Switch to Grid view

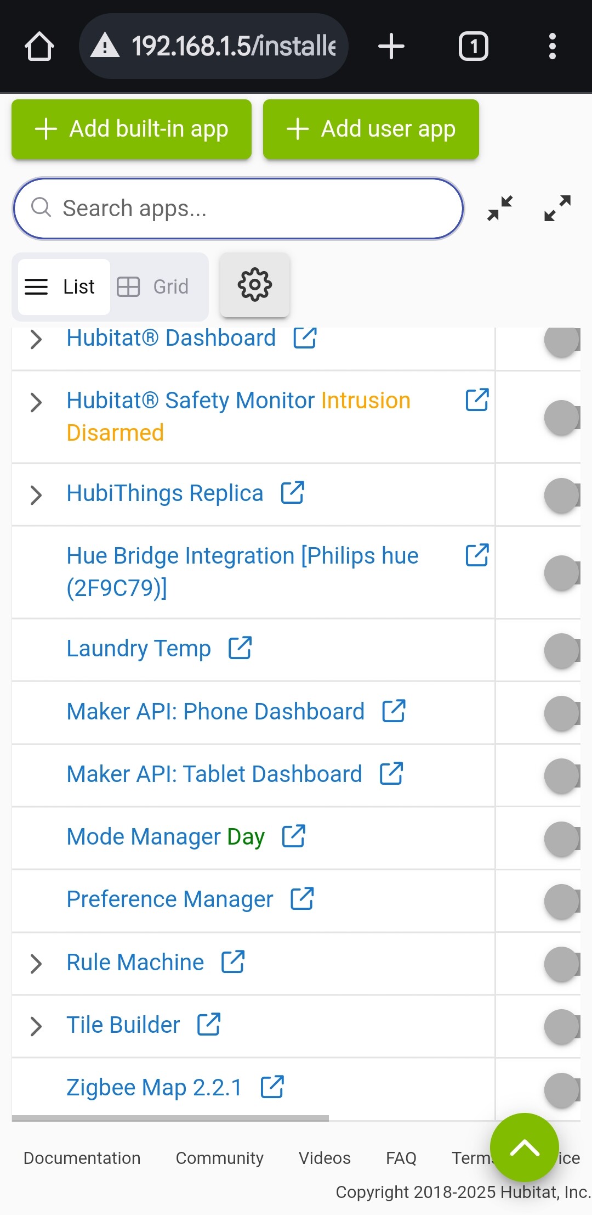[153, 286]
